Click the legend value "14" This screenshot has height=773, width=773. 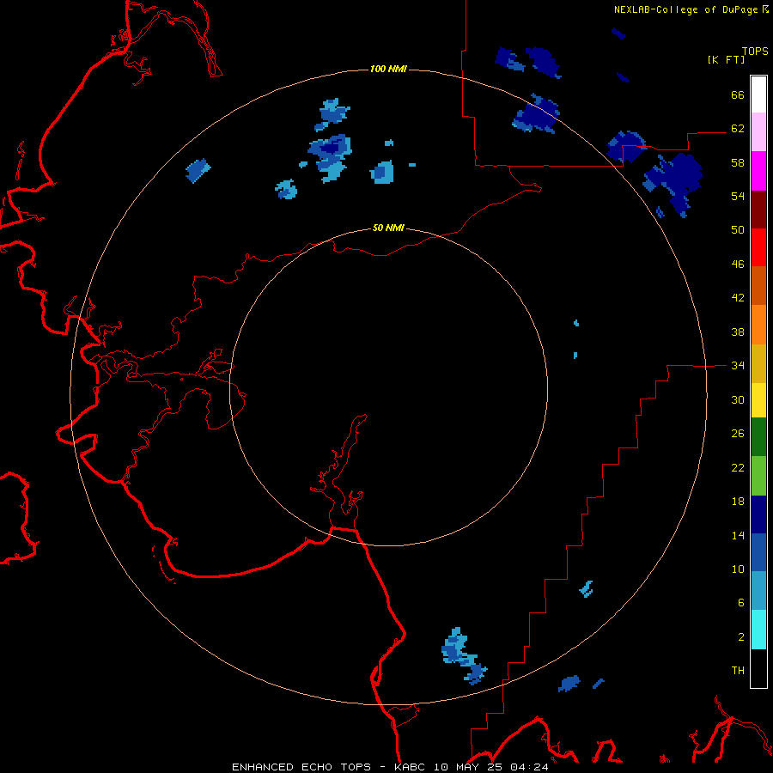(738, 535)
